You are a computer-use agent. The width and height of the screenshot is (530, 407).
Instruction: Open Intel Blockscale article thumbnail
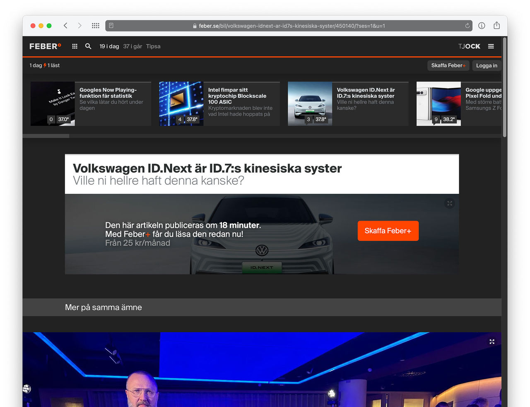pos(181,104)
